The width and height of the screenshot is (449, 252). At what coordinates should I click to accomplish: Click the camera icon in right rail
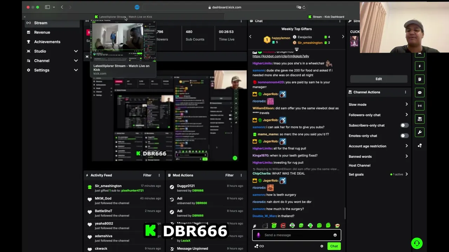click(x=420, y=119)
